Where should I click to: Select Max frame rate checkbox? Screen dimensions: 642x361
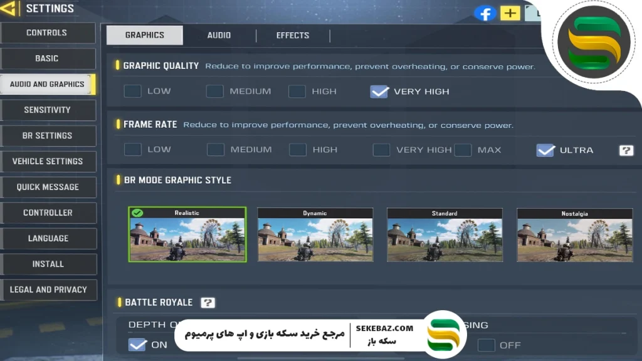coord(463,150)
